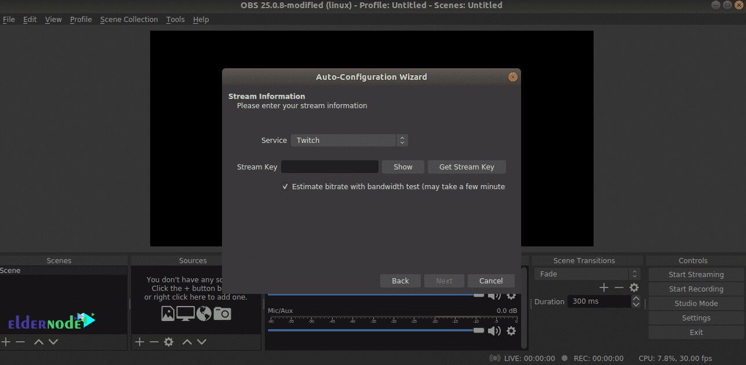Remove selected source with the minus icon
The width and height of the screenshot is (746, 365).
point(153,342)
